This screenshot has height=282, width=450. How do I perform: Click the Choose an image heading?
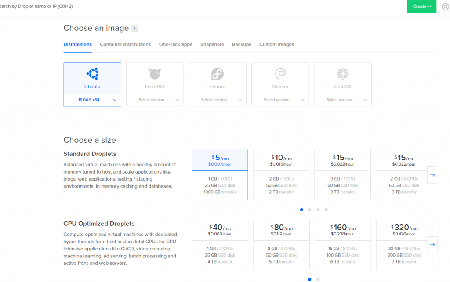coord(96,28)
